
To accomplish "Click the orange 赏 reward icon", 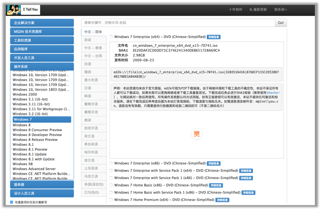I will click(x=197, y=134).
